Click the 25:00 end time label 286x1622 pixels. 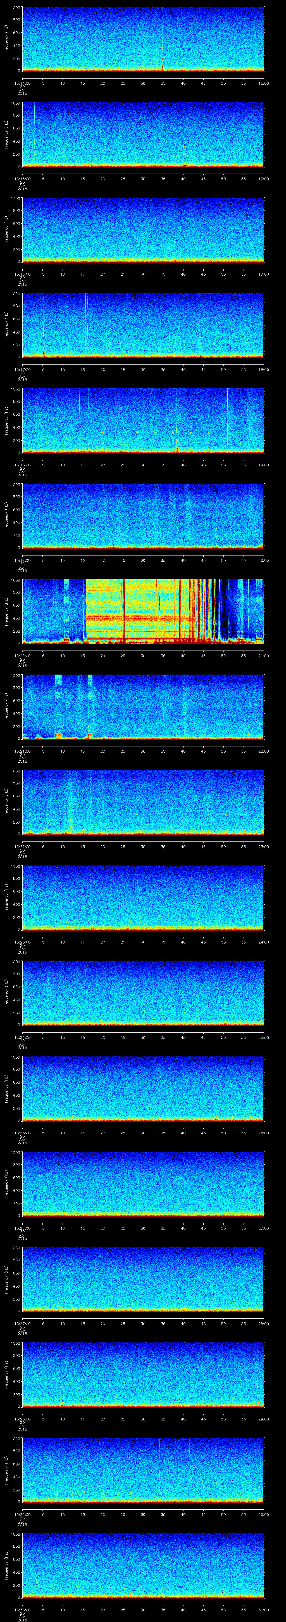click(x=264, y=1037)
